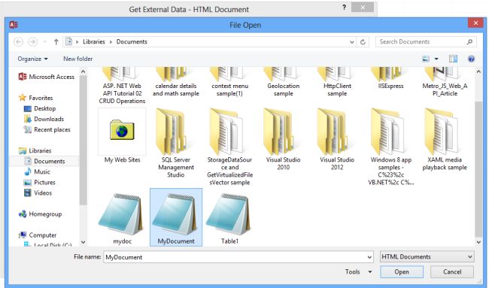Click the Search Documents box
Viewport: 489px width, 288px height.
point(426,42)
